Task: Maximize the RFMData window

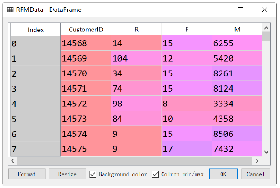Action: click(240, 10)
